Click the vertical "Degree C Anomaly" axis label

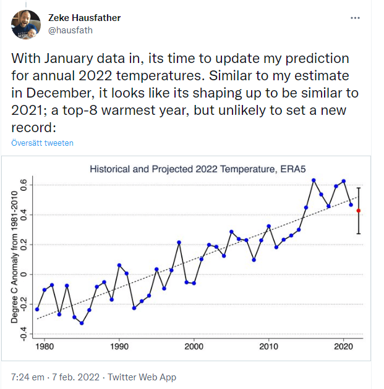(x=15, y=257)
